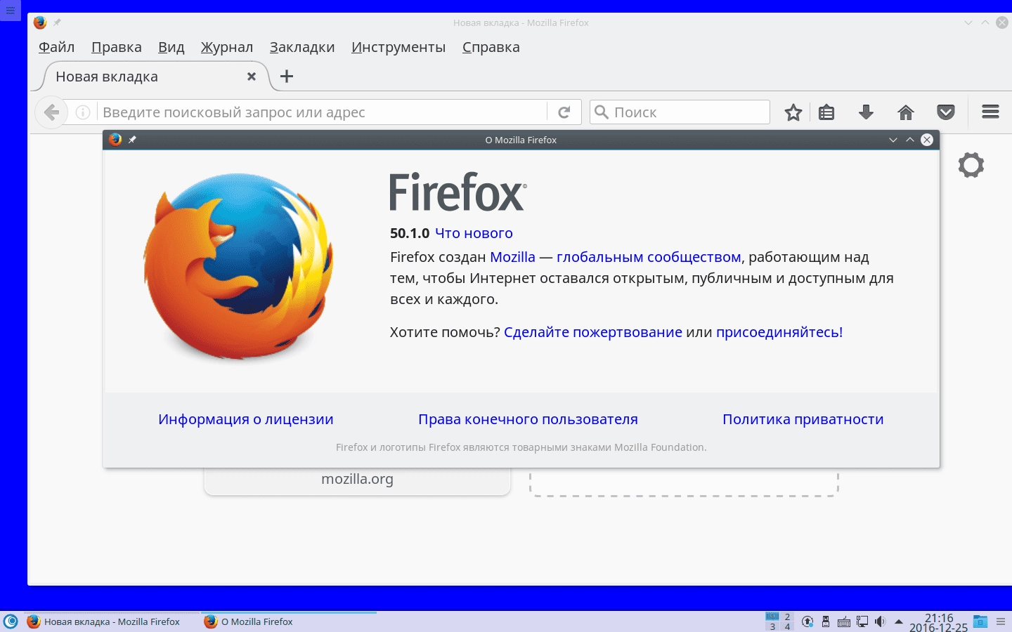Switch to virtual desktop 4
1012x632 pixels.
(787, 626)
